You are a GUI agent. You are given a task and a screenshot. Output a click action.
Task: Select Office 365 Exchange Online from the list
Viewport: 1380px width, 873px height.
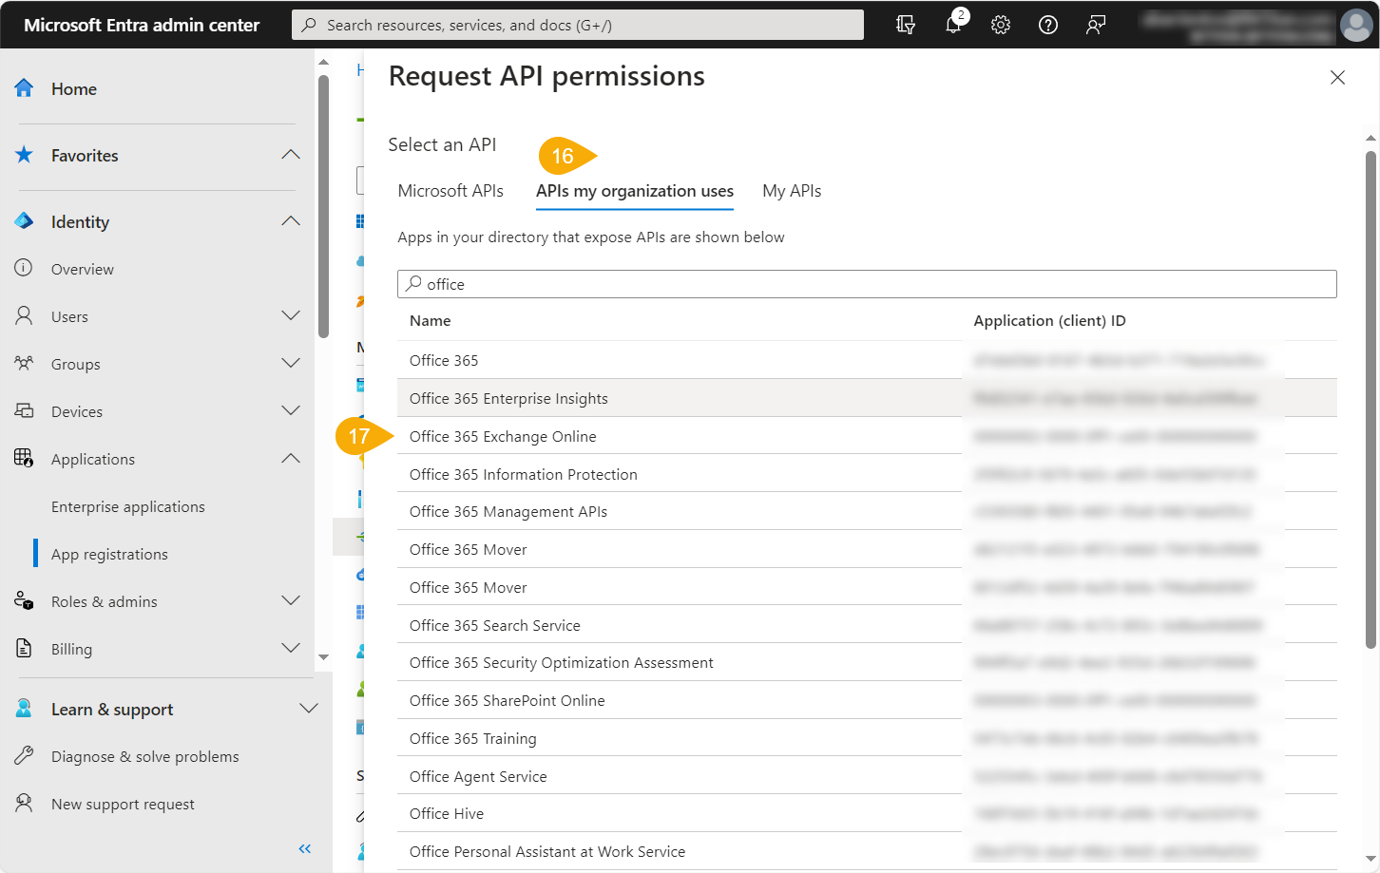pyautogui.click(x=503, y=436)
